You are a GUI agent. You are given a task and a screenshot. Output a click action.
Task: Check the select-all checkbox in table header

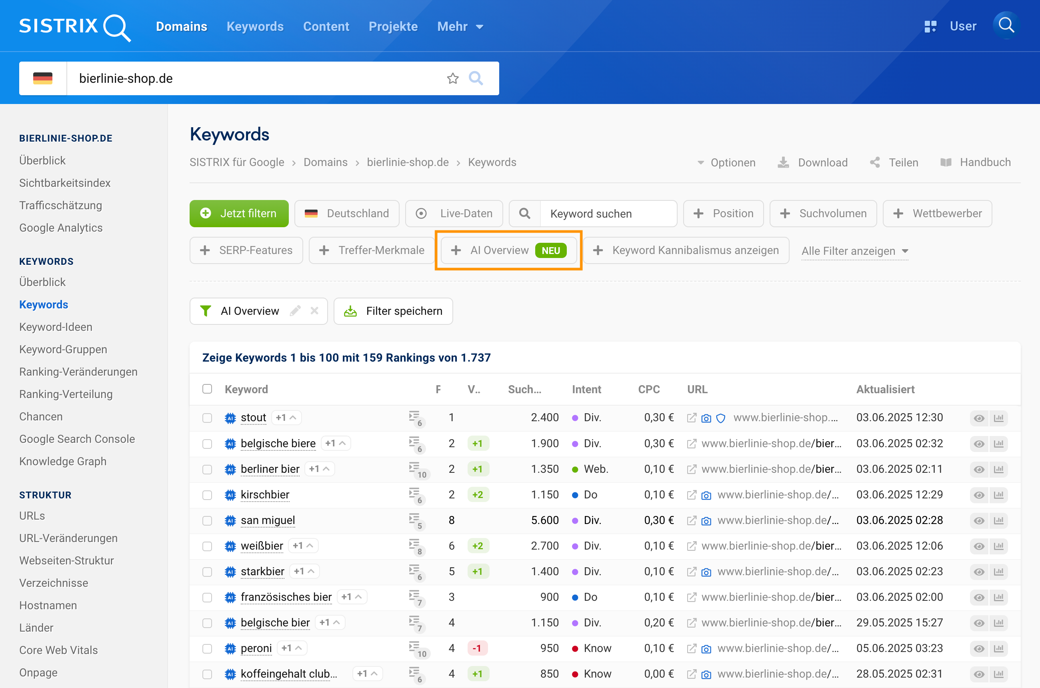coord(207,389)
